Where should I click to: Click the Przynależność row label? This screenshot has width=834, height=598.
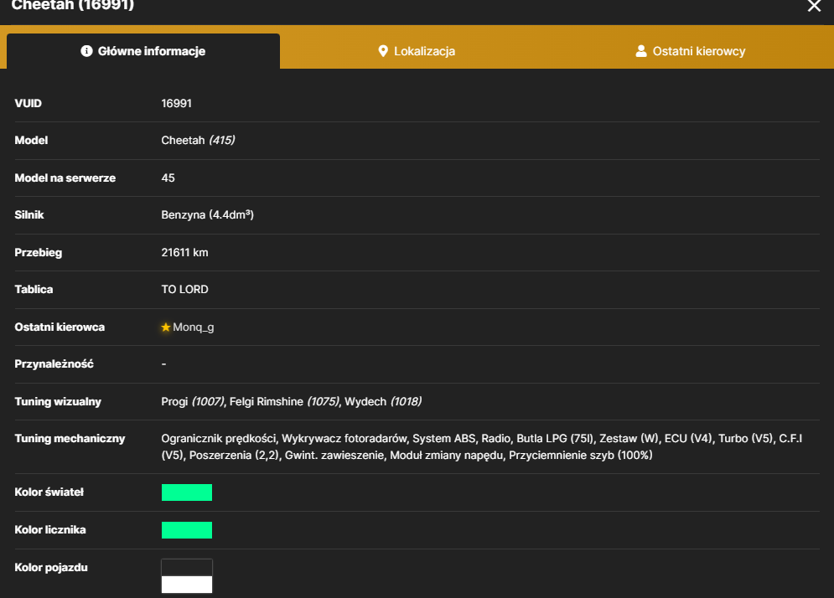[54, 364]
